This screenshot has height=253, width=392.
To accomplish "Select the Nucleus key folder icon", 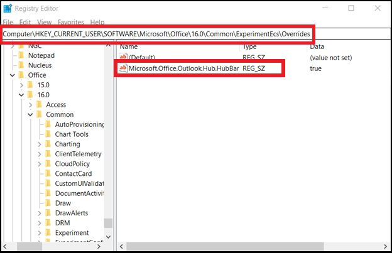I will (21, 65).
